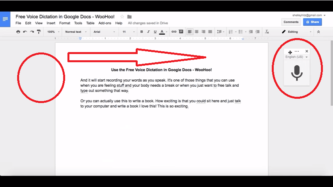Open the Insert menu
333x187 pixels.
pyautogui.click(x=51, y=23)
